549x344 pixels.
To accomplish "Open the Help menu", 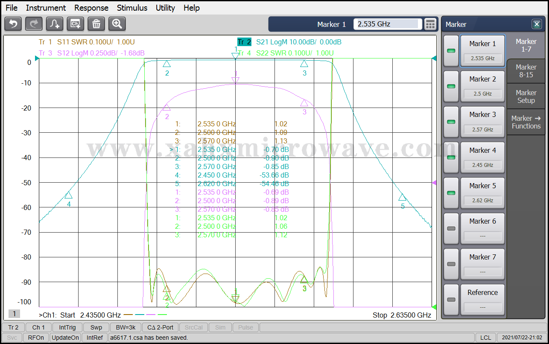I will click(x=192, y=8).
